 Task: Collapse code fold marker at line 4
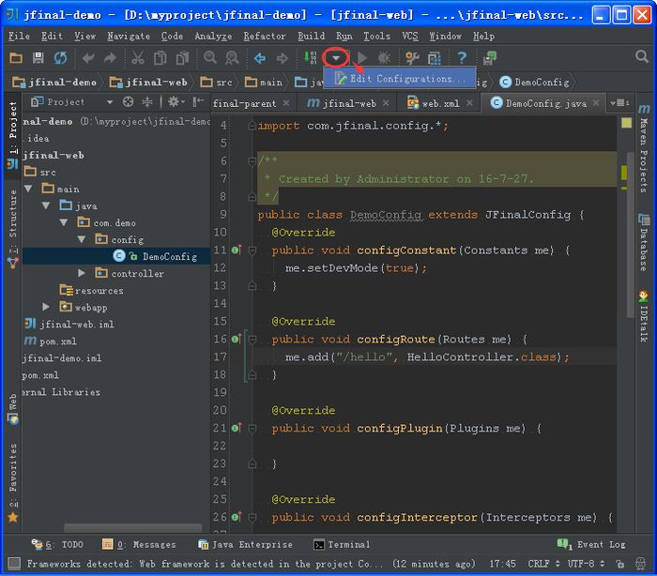pos(252,126)
